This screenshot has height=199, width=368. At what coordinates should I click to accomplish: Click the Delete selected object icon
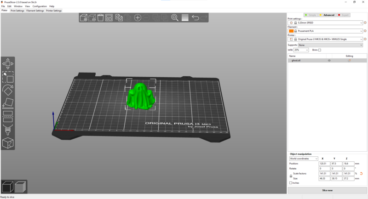click(x=92, y=18)
